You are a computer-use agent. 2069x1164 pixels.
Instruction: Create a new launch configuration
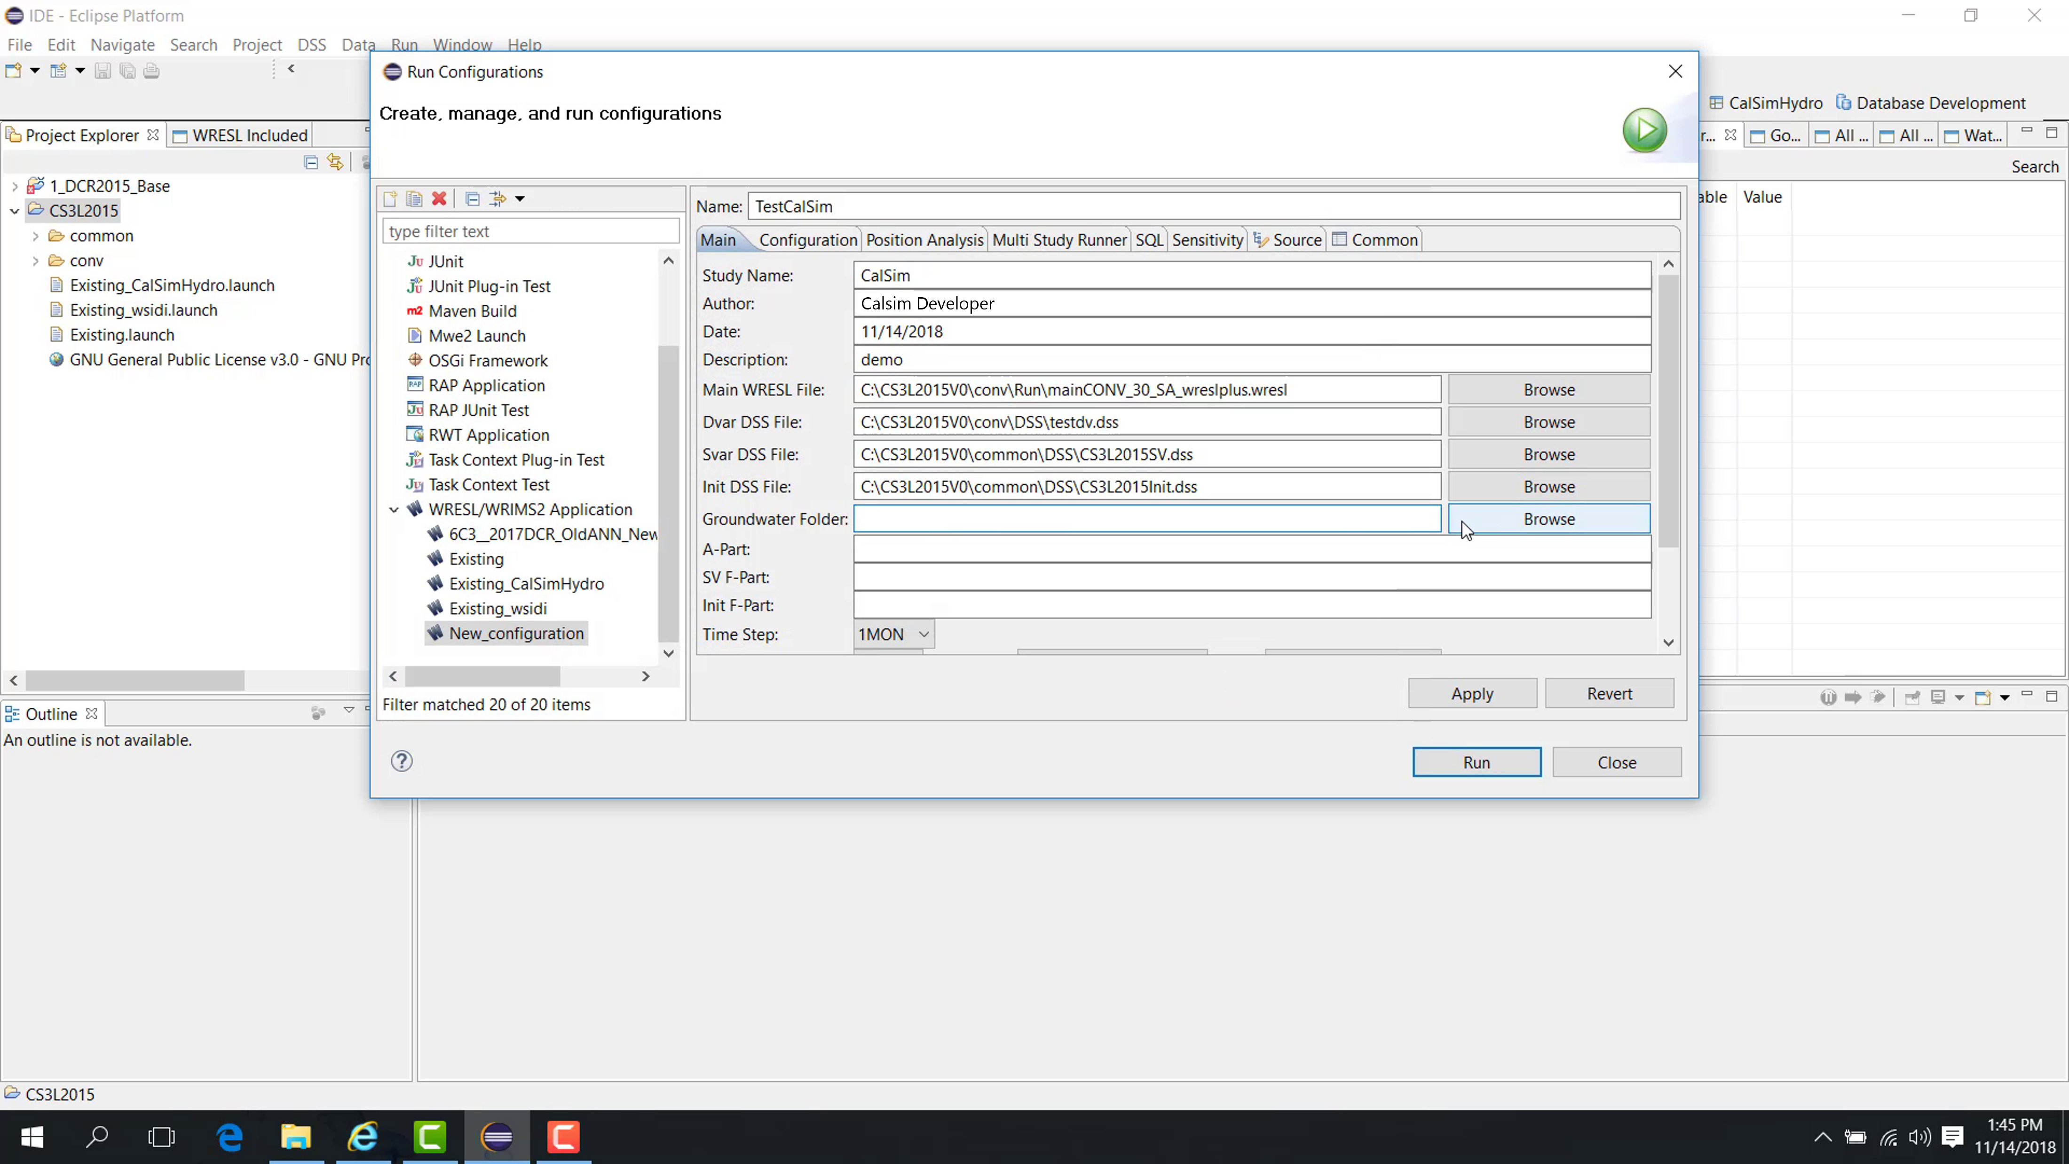tap(390, 198)
